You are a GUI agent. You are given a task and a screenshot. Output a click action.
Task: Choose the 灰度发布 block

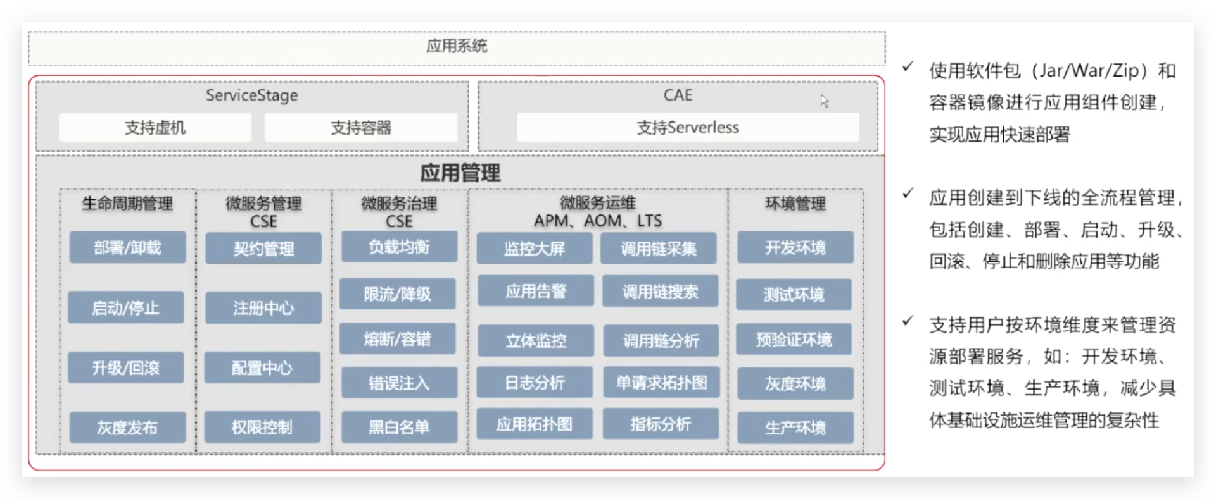pos(127,428)
